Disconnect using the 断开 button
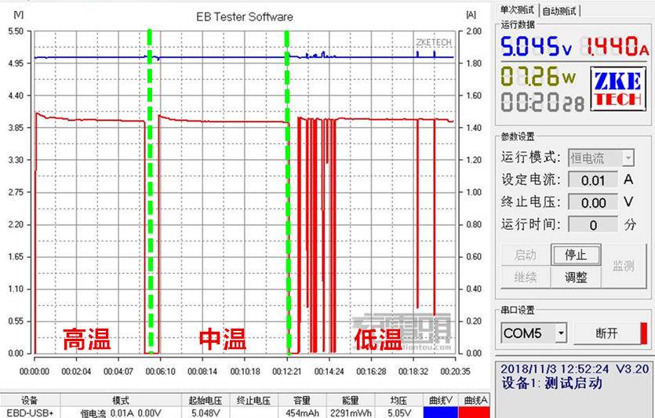 pos(606,333)
